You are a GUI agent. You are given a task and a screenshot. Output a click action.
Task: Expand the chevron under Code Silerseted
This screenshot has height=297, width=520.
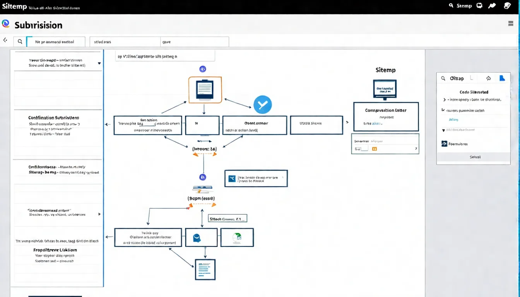[445, 99]
